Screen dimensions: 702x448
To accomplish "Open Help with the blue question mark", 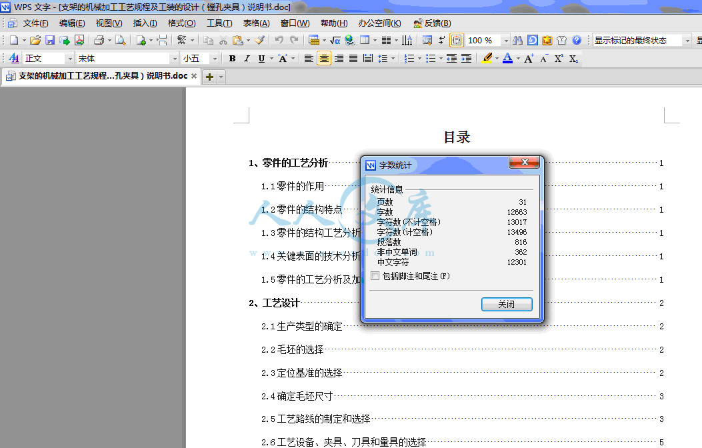I will tap(577, 40).
